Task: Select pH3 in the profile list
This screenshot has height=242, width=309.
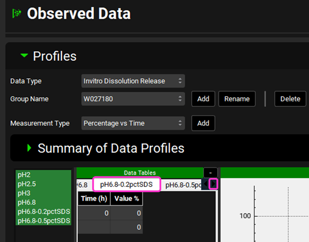Action: click(x=24, y=193)
